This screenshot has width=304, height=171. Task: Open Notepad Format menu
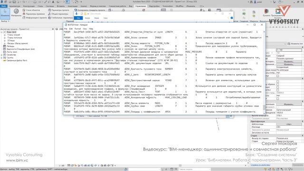[77, 28]
